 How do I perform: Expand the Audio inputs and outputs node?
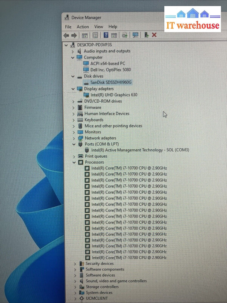(x=73, y=51)
